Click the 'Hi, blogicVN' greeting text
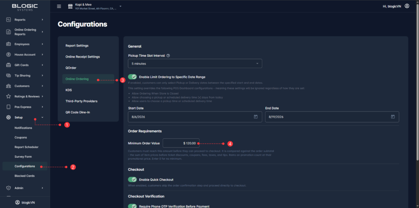The height and width of the screenshot is (208, 419). pyautogui.click(x=392, y=6)
